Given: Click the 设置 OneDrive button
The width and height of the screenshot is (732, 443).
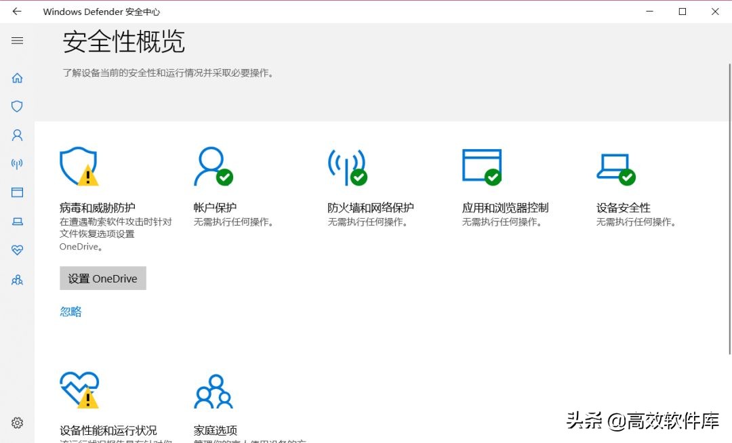Looking at the screenshot, I should tap(102, 278).
